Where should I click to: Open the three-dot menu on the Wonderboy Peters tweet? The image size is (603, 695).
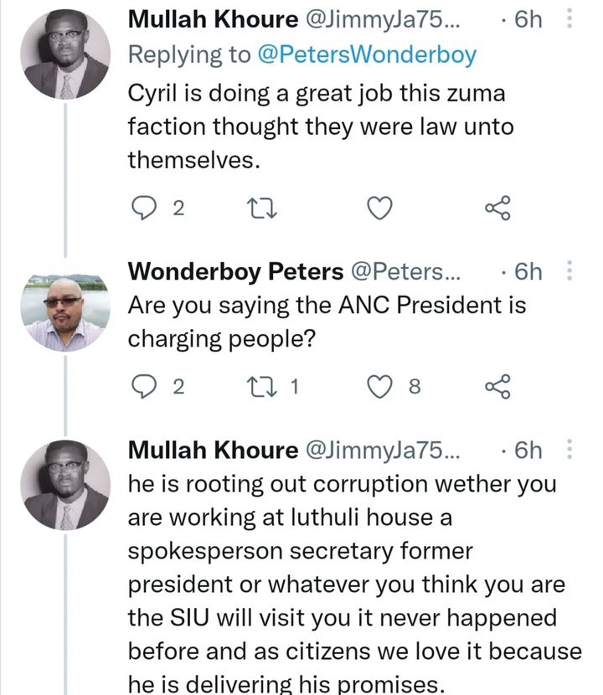pyautogui.click(x=569, y=270)
